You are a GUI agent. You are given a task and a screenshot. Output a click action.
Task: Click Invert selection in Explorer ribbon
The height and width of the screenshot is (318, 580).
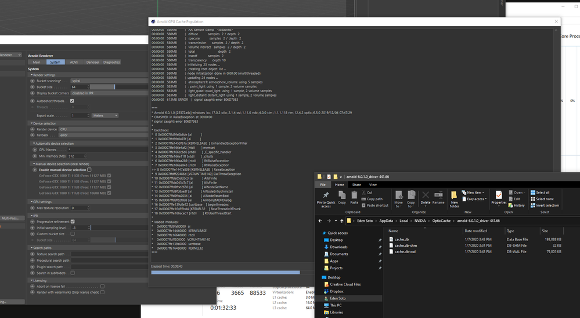(545, 205)
